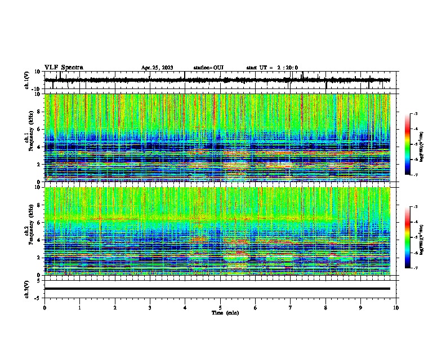Screen dimensions: 446x345
Task: Click the ch.1 voltage waveform trace
Action: [x=217, y=80]
